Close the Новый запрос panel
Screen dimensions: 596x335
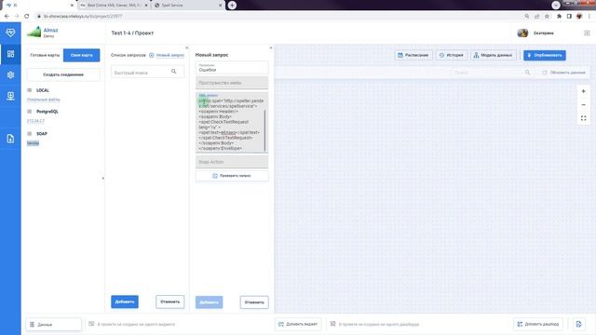click(271, 47)
